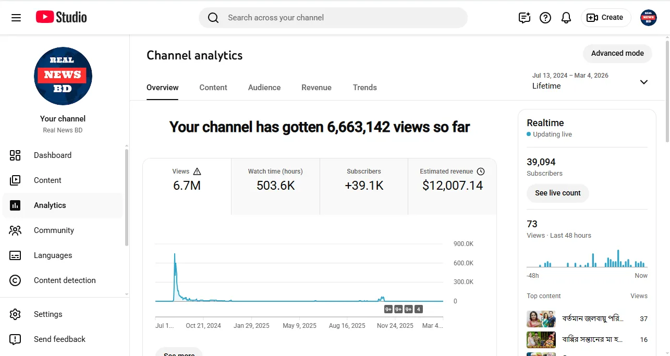Select the Watch time (hours) metric card

(x=275, y=187)
